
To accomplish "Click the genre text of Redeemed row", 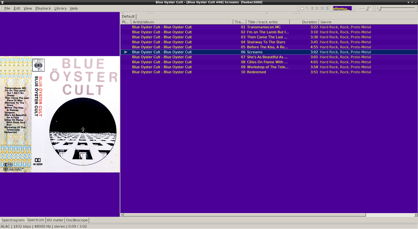I will coord(345,72).
